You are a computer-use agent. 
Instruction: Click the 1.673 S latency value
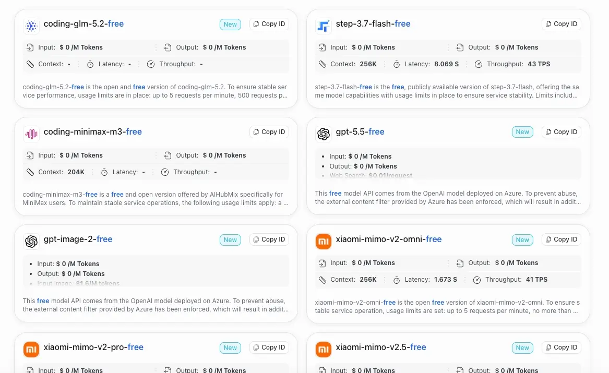click(446, 280)
